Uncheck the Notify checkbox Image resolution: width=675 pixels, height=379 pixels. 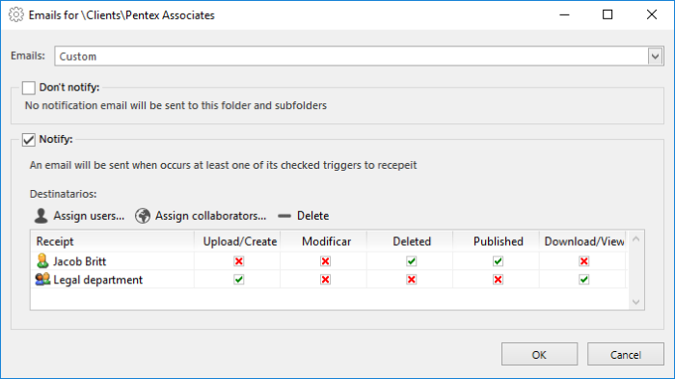pyautogui.click(x=28, y=140)
